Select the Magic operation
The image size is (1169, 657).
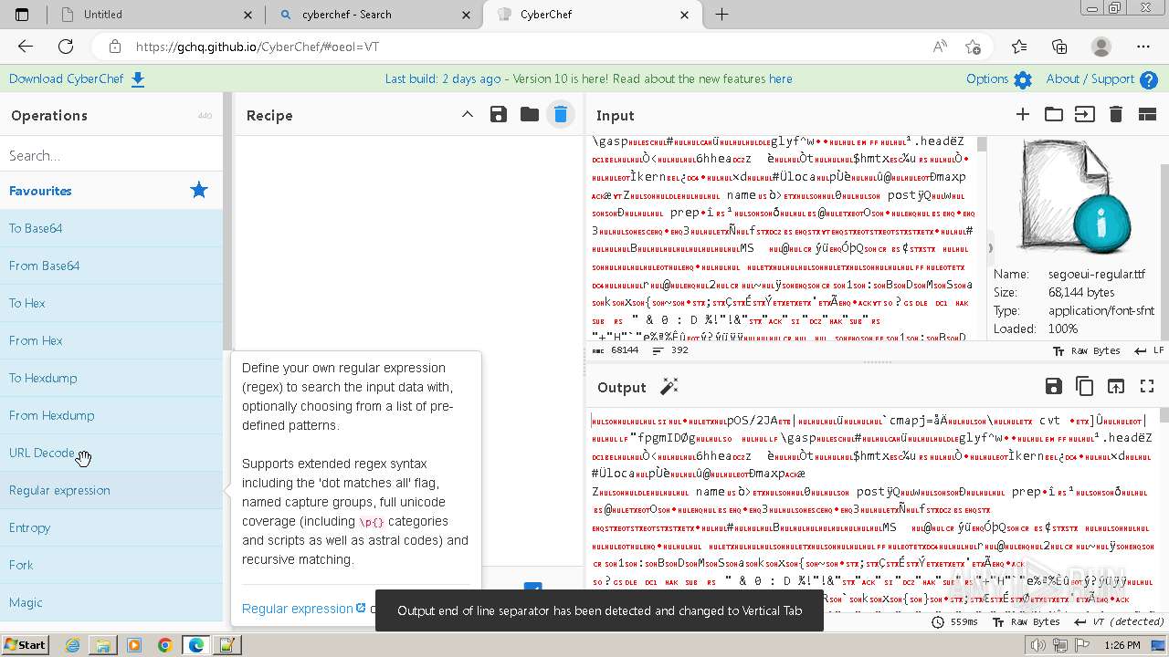coord(111,602)
